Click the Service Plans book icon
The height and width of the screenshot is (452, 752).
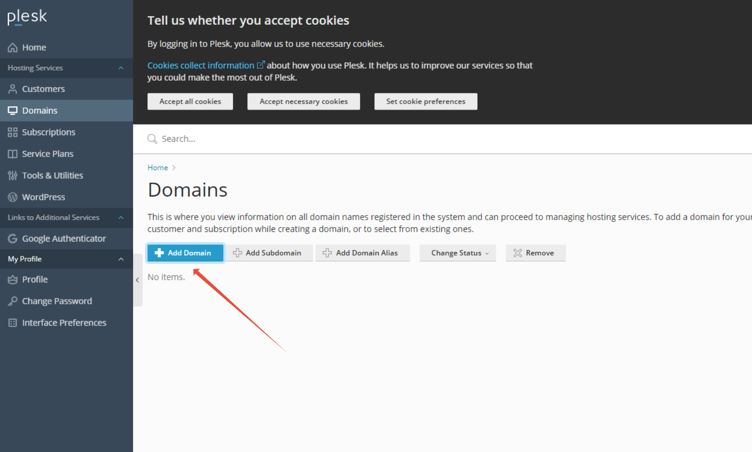tap(13, 154)
